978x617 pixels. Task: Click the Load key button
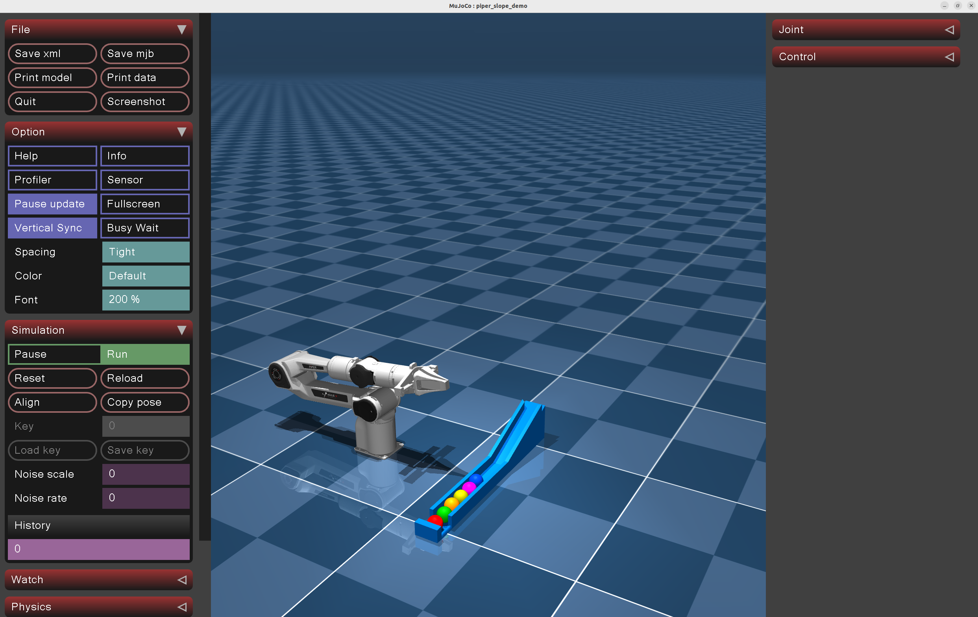pyautogui.click(x=52, y=450)
